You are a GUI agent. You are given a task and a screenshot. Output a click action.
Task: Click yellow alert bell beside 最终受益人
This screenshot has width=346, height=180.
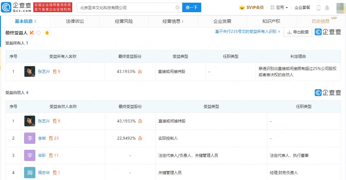[47, 33]
